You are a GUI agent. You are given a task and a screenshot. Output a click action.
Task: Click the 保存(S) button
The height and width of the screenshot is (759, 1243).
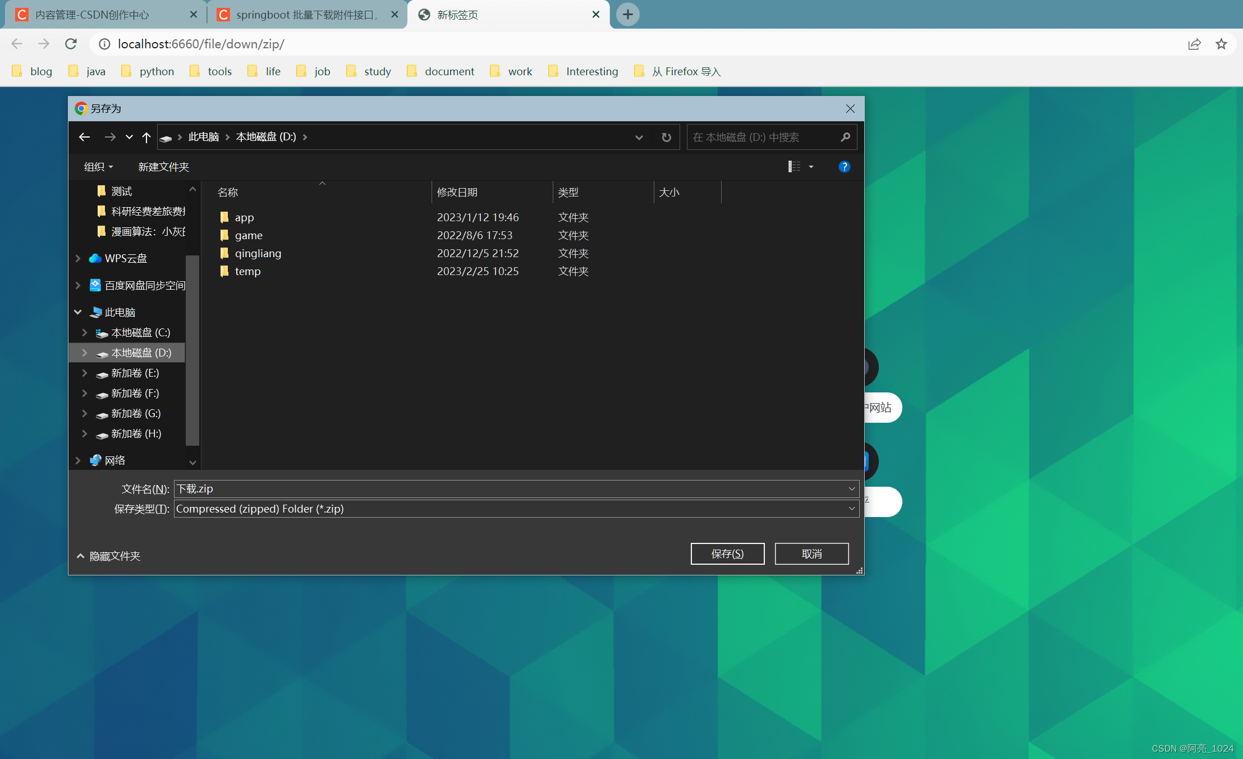tap(727, 554)
